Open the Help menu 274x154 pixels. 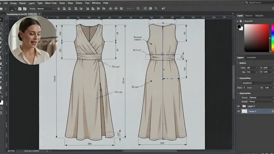[x=106, y=3]
